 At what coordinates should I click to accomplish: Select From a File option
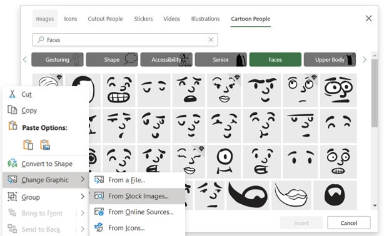point(137,180)
